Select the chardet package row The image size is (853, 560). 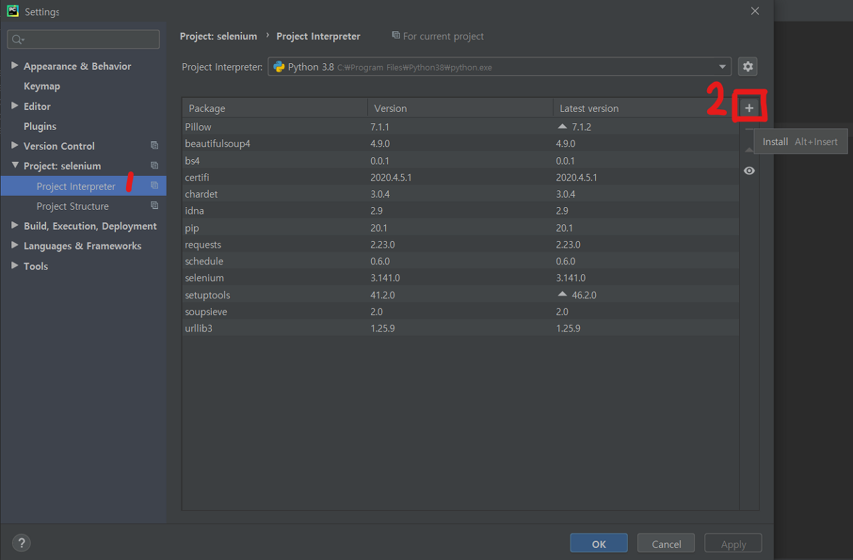coord(460,194)
